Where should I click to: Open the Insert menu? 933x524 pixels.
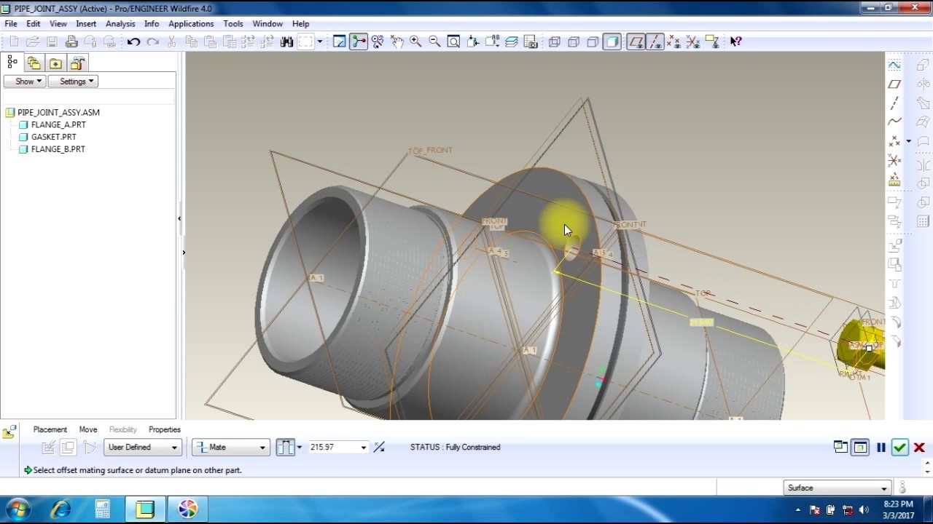tap(86, 23)
